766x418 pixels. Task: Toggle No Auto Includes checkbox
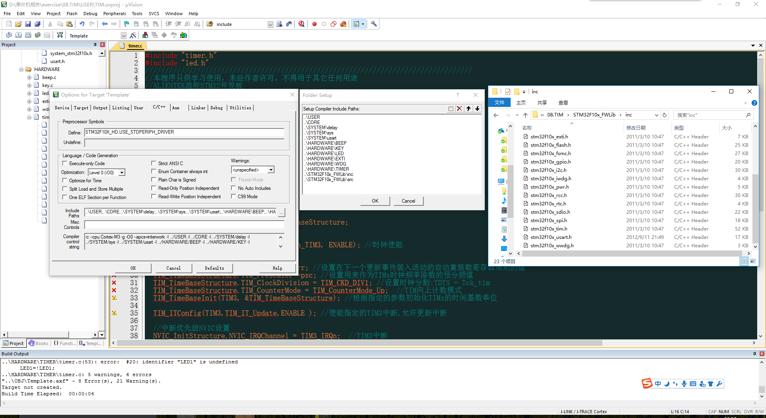(233, 188)
